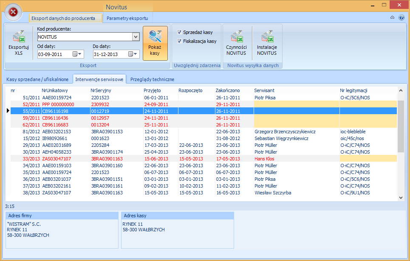Toggle the Fiskalizacja kasy checkbox
The width and height of the screenshot is (410, 261).
click(x=179, y=41)
